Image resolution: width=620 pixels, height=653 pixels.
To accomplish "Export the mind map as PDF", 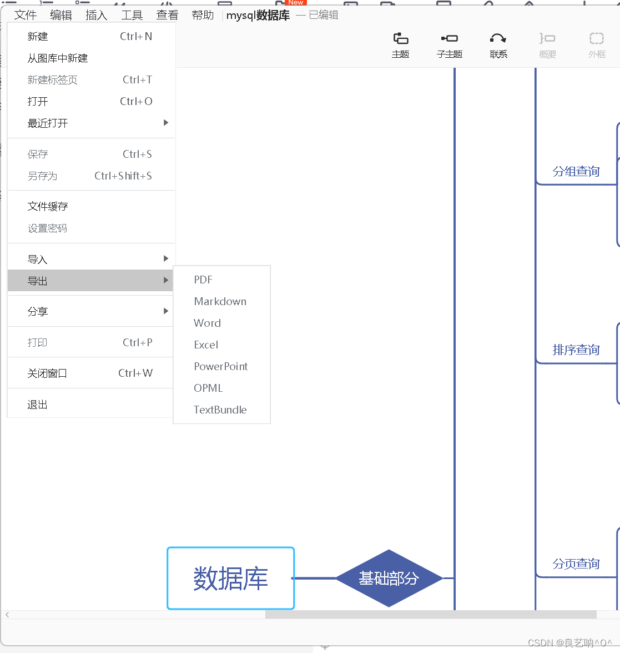I will pos(203,280).
